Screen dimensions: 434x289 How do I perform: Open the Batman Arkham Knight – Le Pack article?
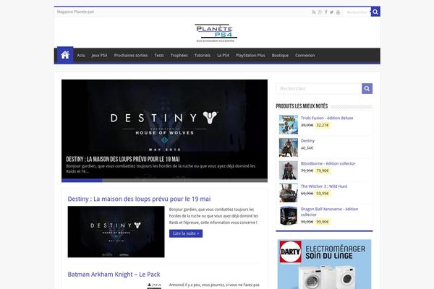click(114, 275)
